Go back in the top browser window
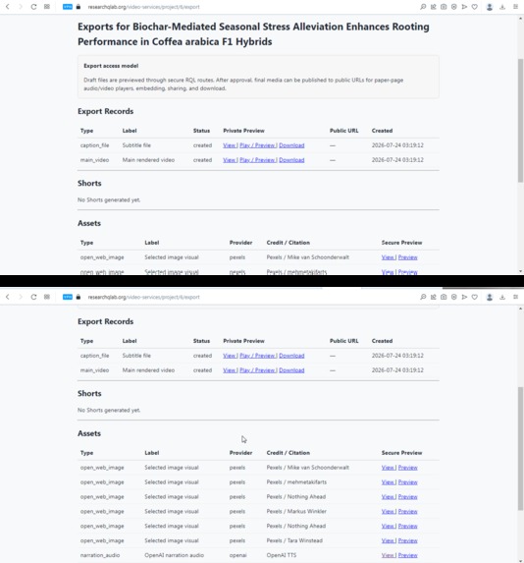Screen dimensions: 524x563 click(8, 7)
